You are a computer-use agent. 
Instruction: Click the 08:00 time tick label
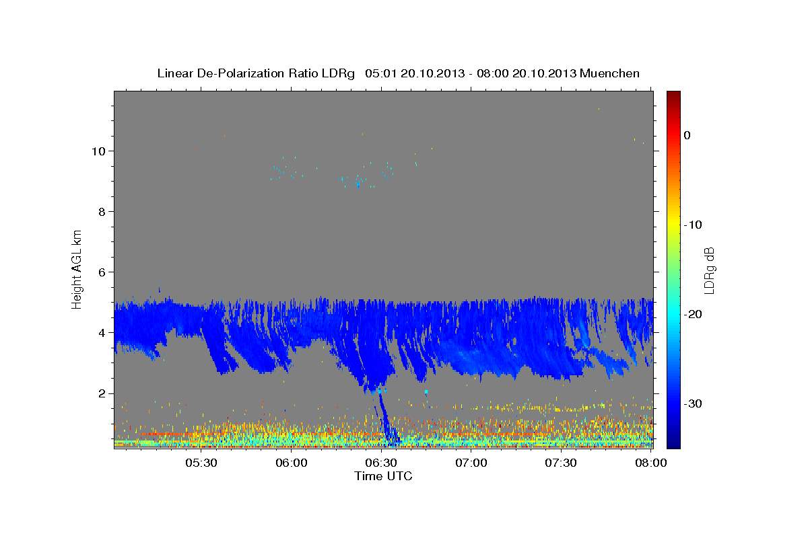650,463
